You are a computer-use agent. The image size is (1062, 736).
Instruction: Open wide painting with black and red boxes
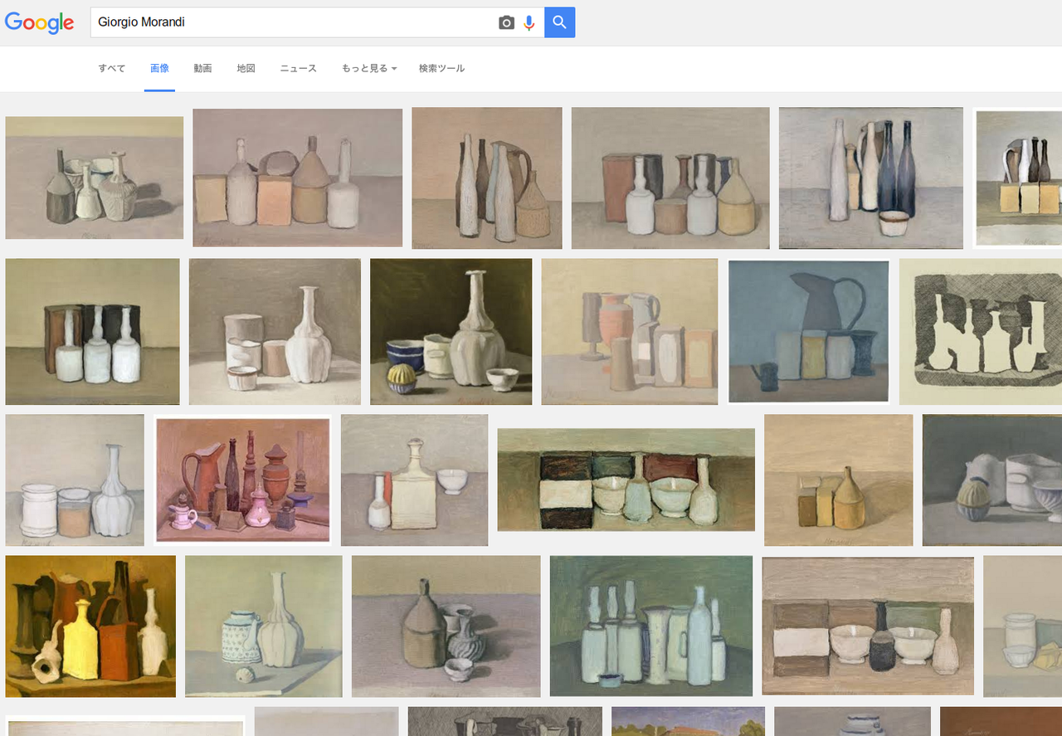(626, 480)
